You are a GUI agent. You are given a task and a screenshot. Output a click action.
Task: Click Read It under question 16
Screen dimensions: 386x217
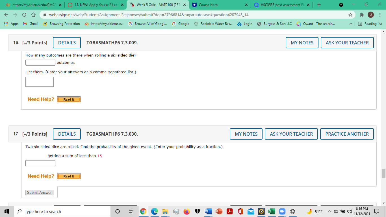[x=69, y=99]
